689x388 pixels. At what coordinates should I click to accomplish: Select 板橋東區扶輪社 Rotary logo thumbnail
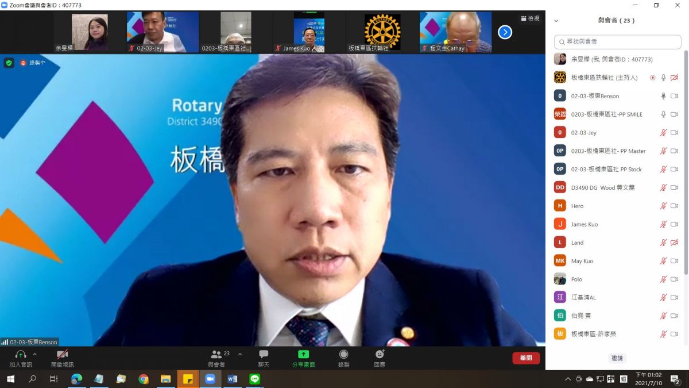coord(382,33)
